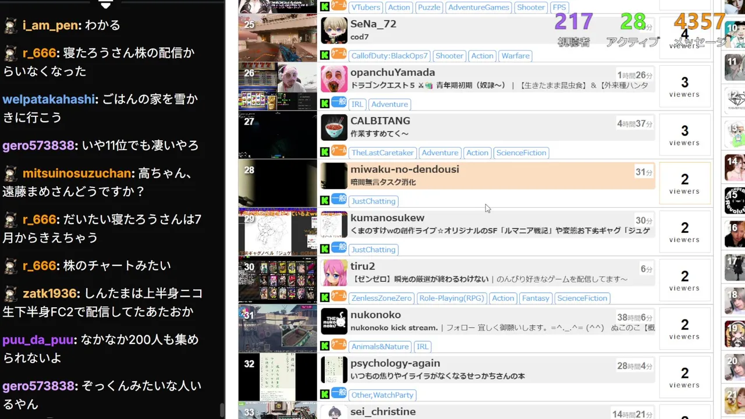This screenshot has width=745, height=419.
Task: Click the puu_da_puu username in chat
Action: pyautogui.click(x=38, y=339)
